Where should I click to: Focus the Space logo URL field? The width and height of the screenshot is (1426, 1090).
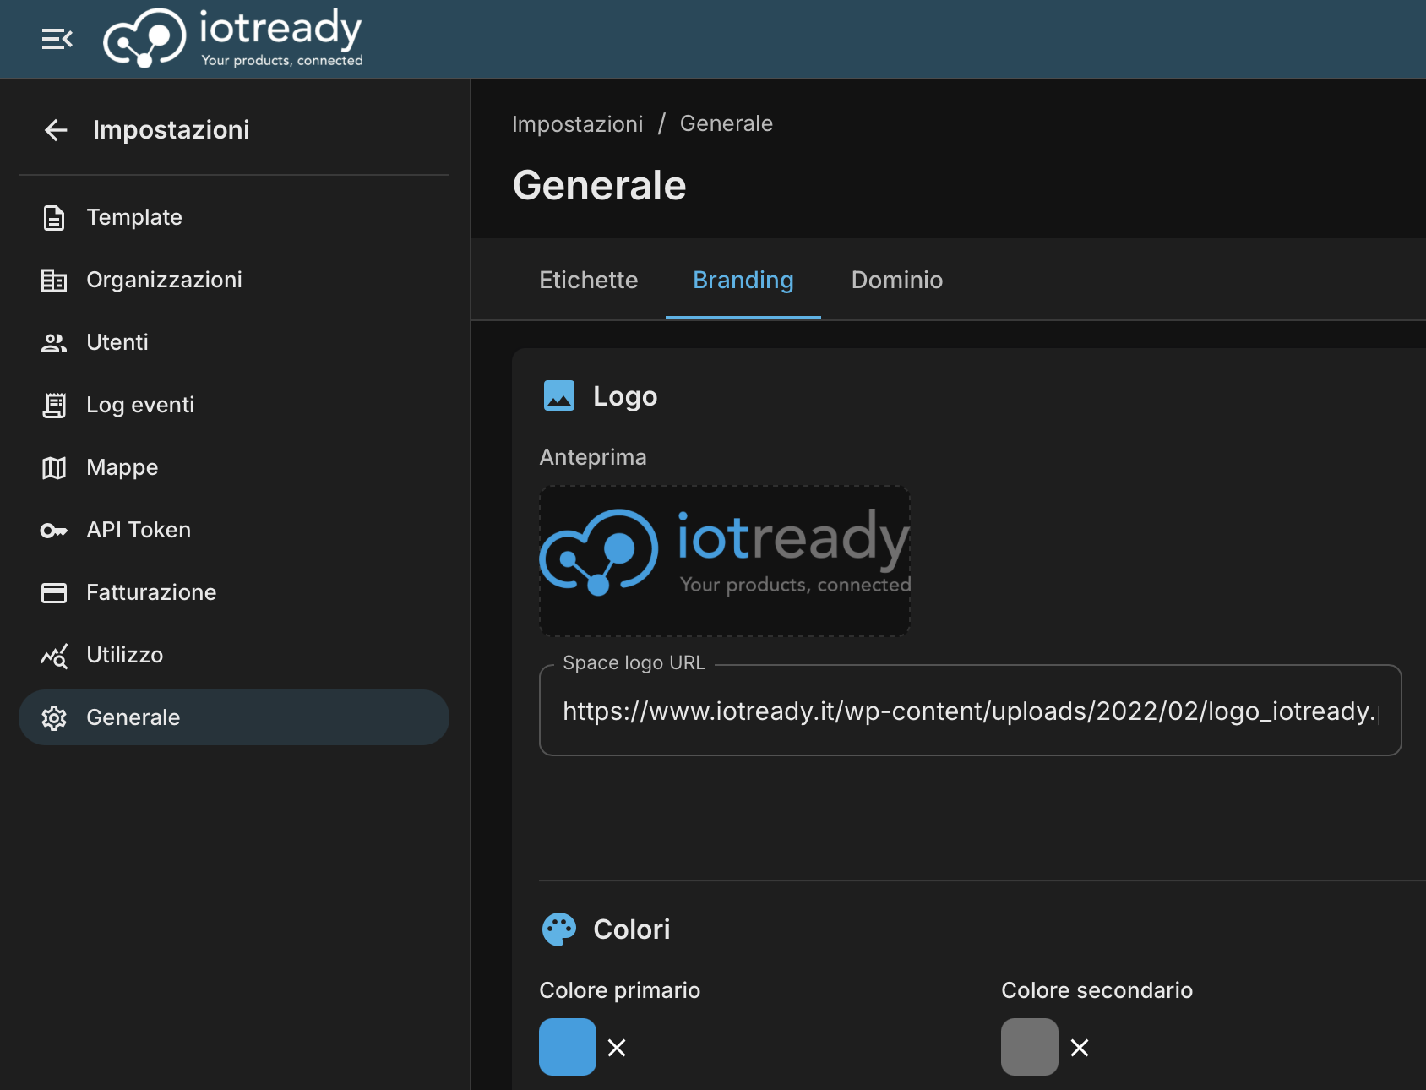click(x=971, y=711)
